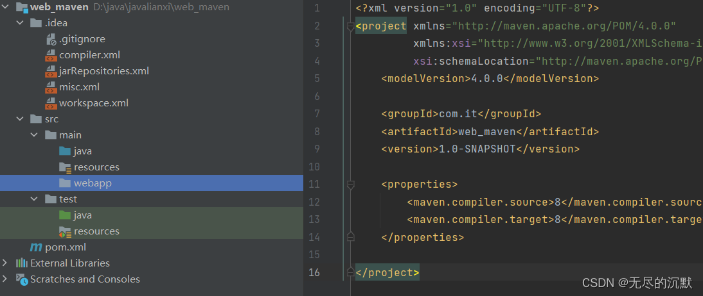Screen dimensions: 703x296
Task: Select External Libraries in the tree
Action: click(x=70, y=263)
